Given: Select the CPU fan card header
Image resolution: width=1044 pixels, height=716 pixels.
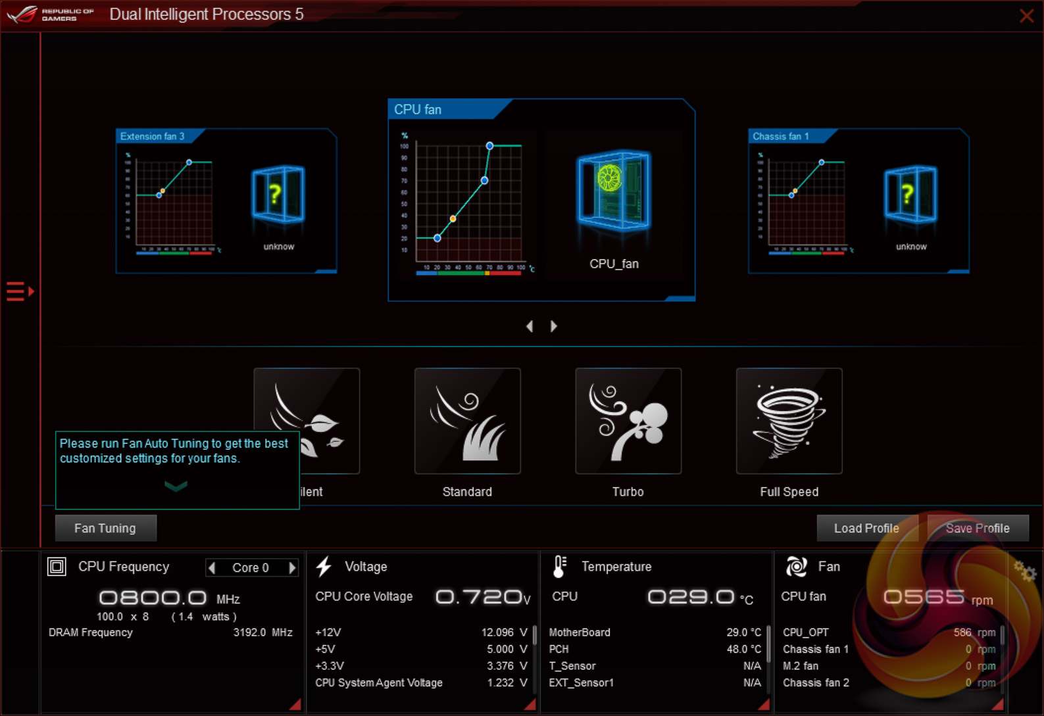Looking at the screenshot, I should tap(450, 109).
